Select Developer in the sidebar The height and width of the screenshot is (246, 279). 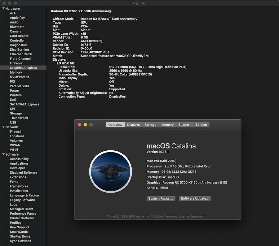(x=17, y=168)
